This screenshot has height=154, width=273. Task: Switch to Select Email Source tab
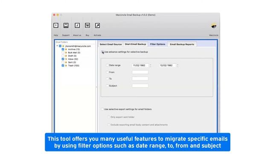[111, 44]
